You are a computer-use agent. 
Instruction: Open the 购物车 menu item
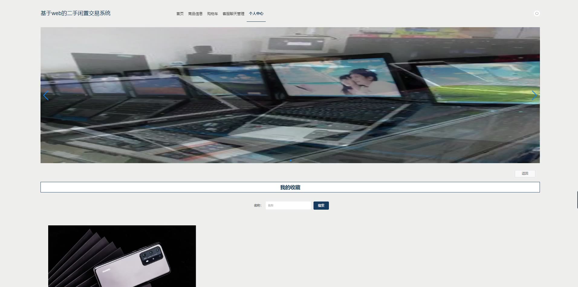(213, 14)
